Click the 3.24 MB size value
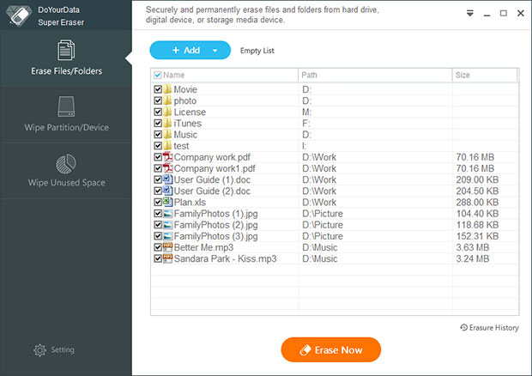This screenshot has height=376, width=532. coord(473,258)
